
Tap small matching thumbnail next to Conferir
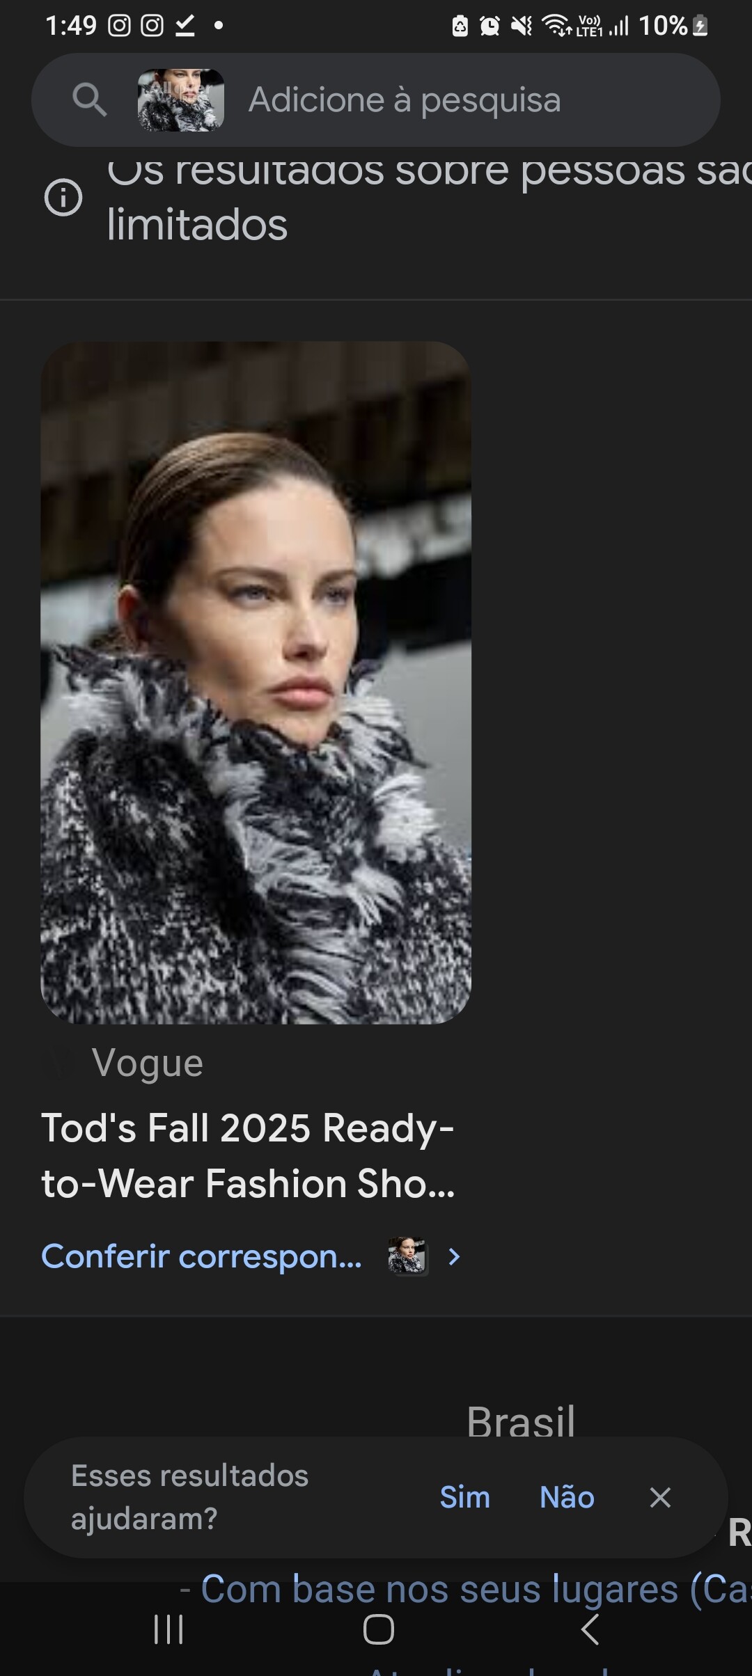[x=407, y=1256]
